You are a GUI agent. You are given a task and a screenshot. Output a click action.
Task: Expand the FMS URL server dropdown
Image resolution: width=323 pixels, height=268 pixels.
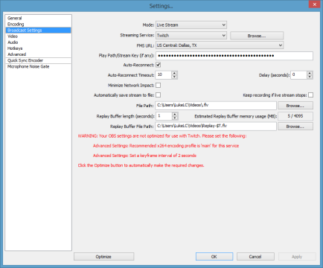point(220,45)
